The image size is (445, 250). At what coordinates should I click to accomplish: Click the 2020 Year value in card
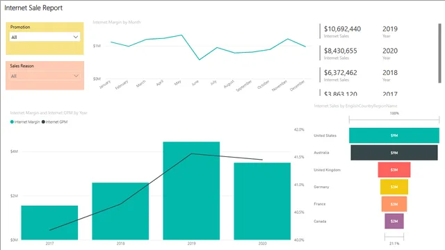point(389,51)
